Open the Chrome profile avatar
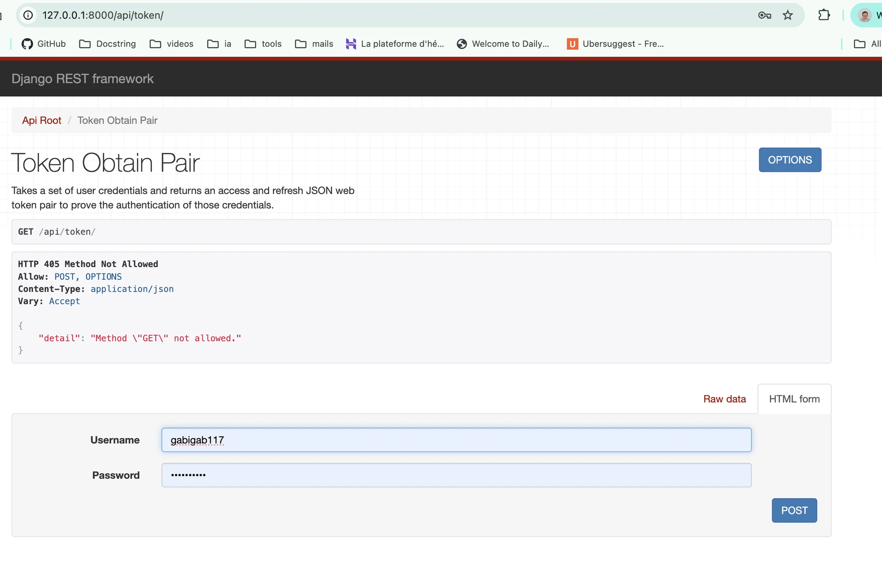The width and height of the screenshot is (882, 568). tap(865, 15)
